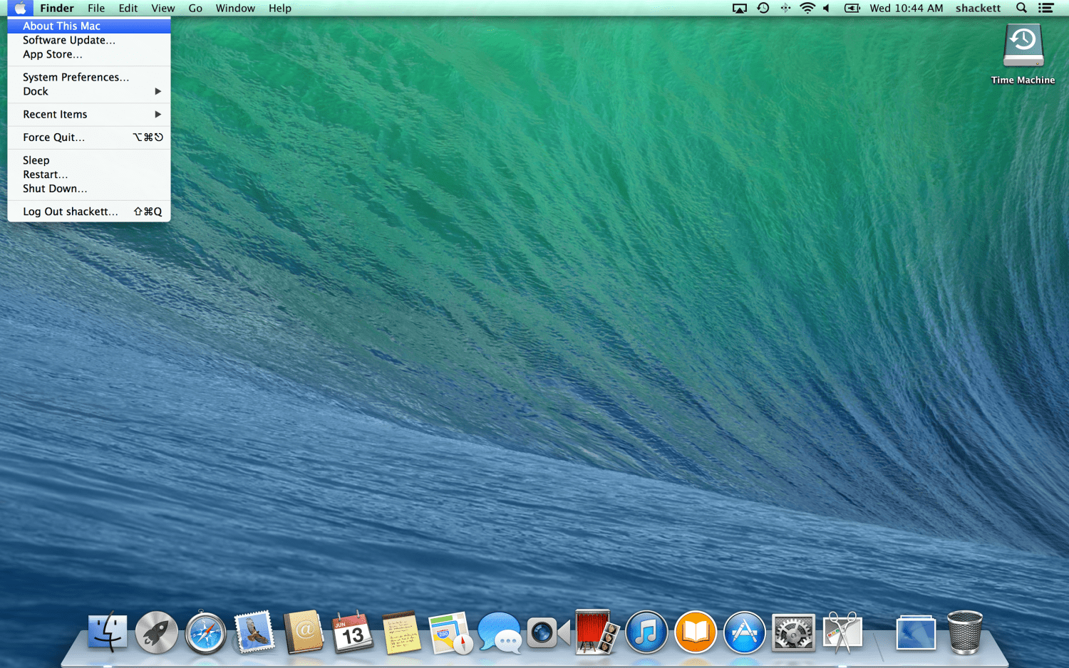Screen dimensions: 1069x668
Task: Select About This Mac
Action: (x=61, y=26)
